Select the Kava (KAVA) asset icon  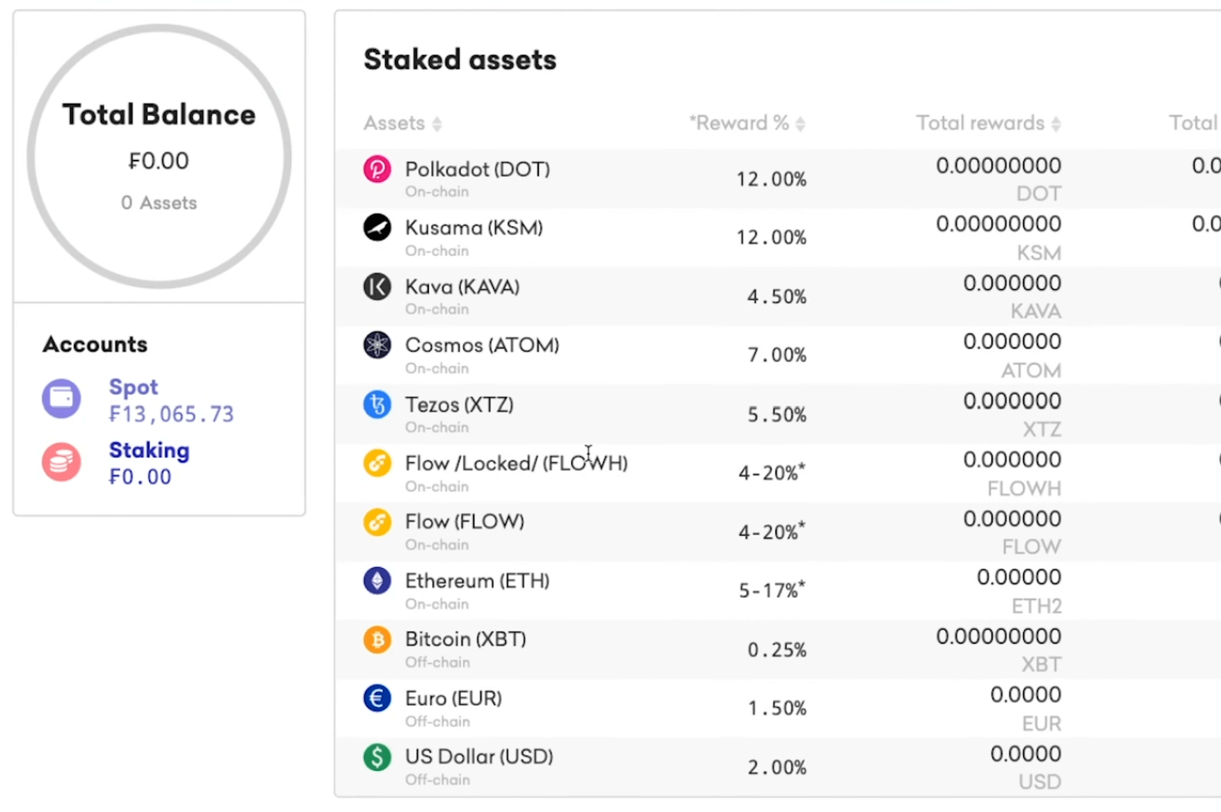pos(377,286)
